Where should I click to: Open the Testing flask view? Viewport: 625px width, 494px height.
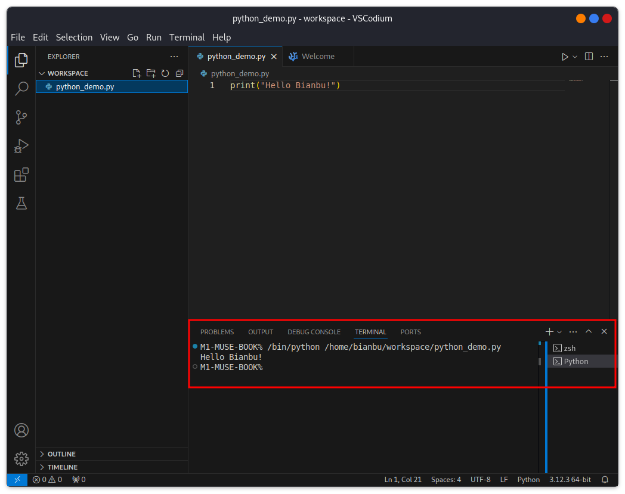point(21,204)
